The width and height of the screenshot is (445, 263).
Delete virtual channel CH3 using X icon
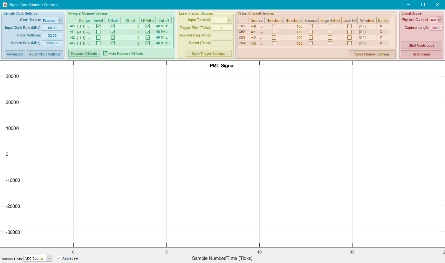tap(381, 37)
